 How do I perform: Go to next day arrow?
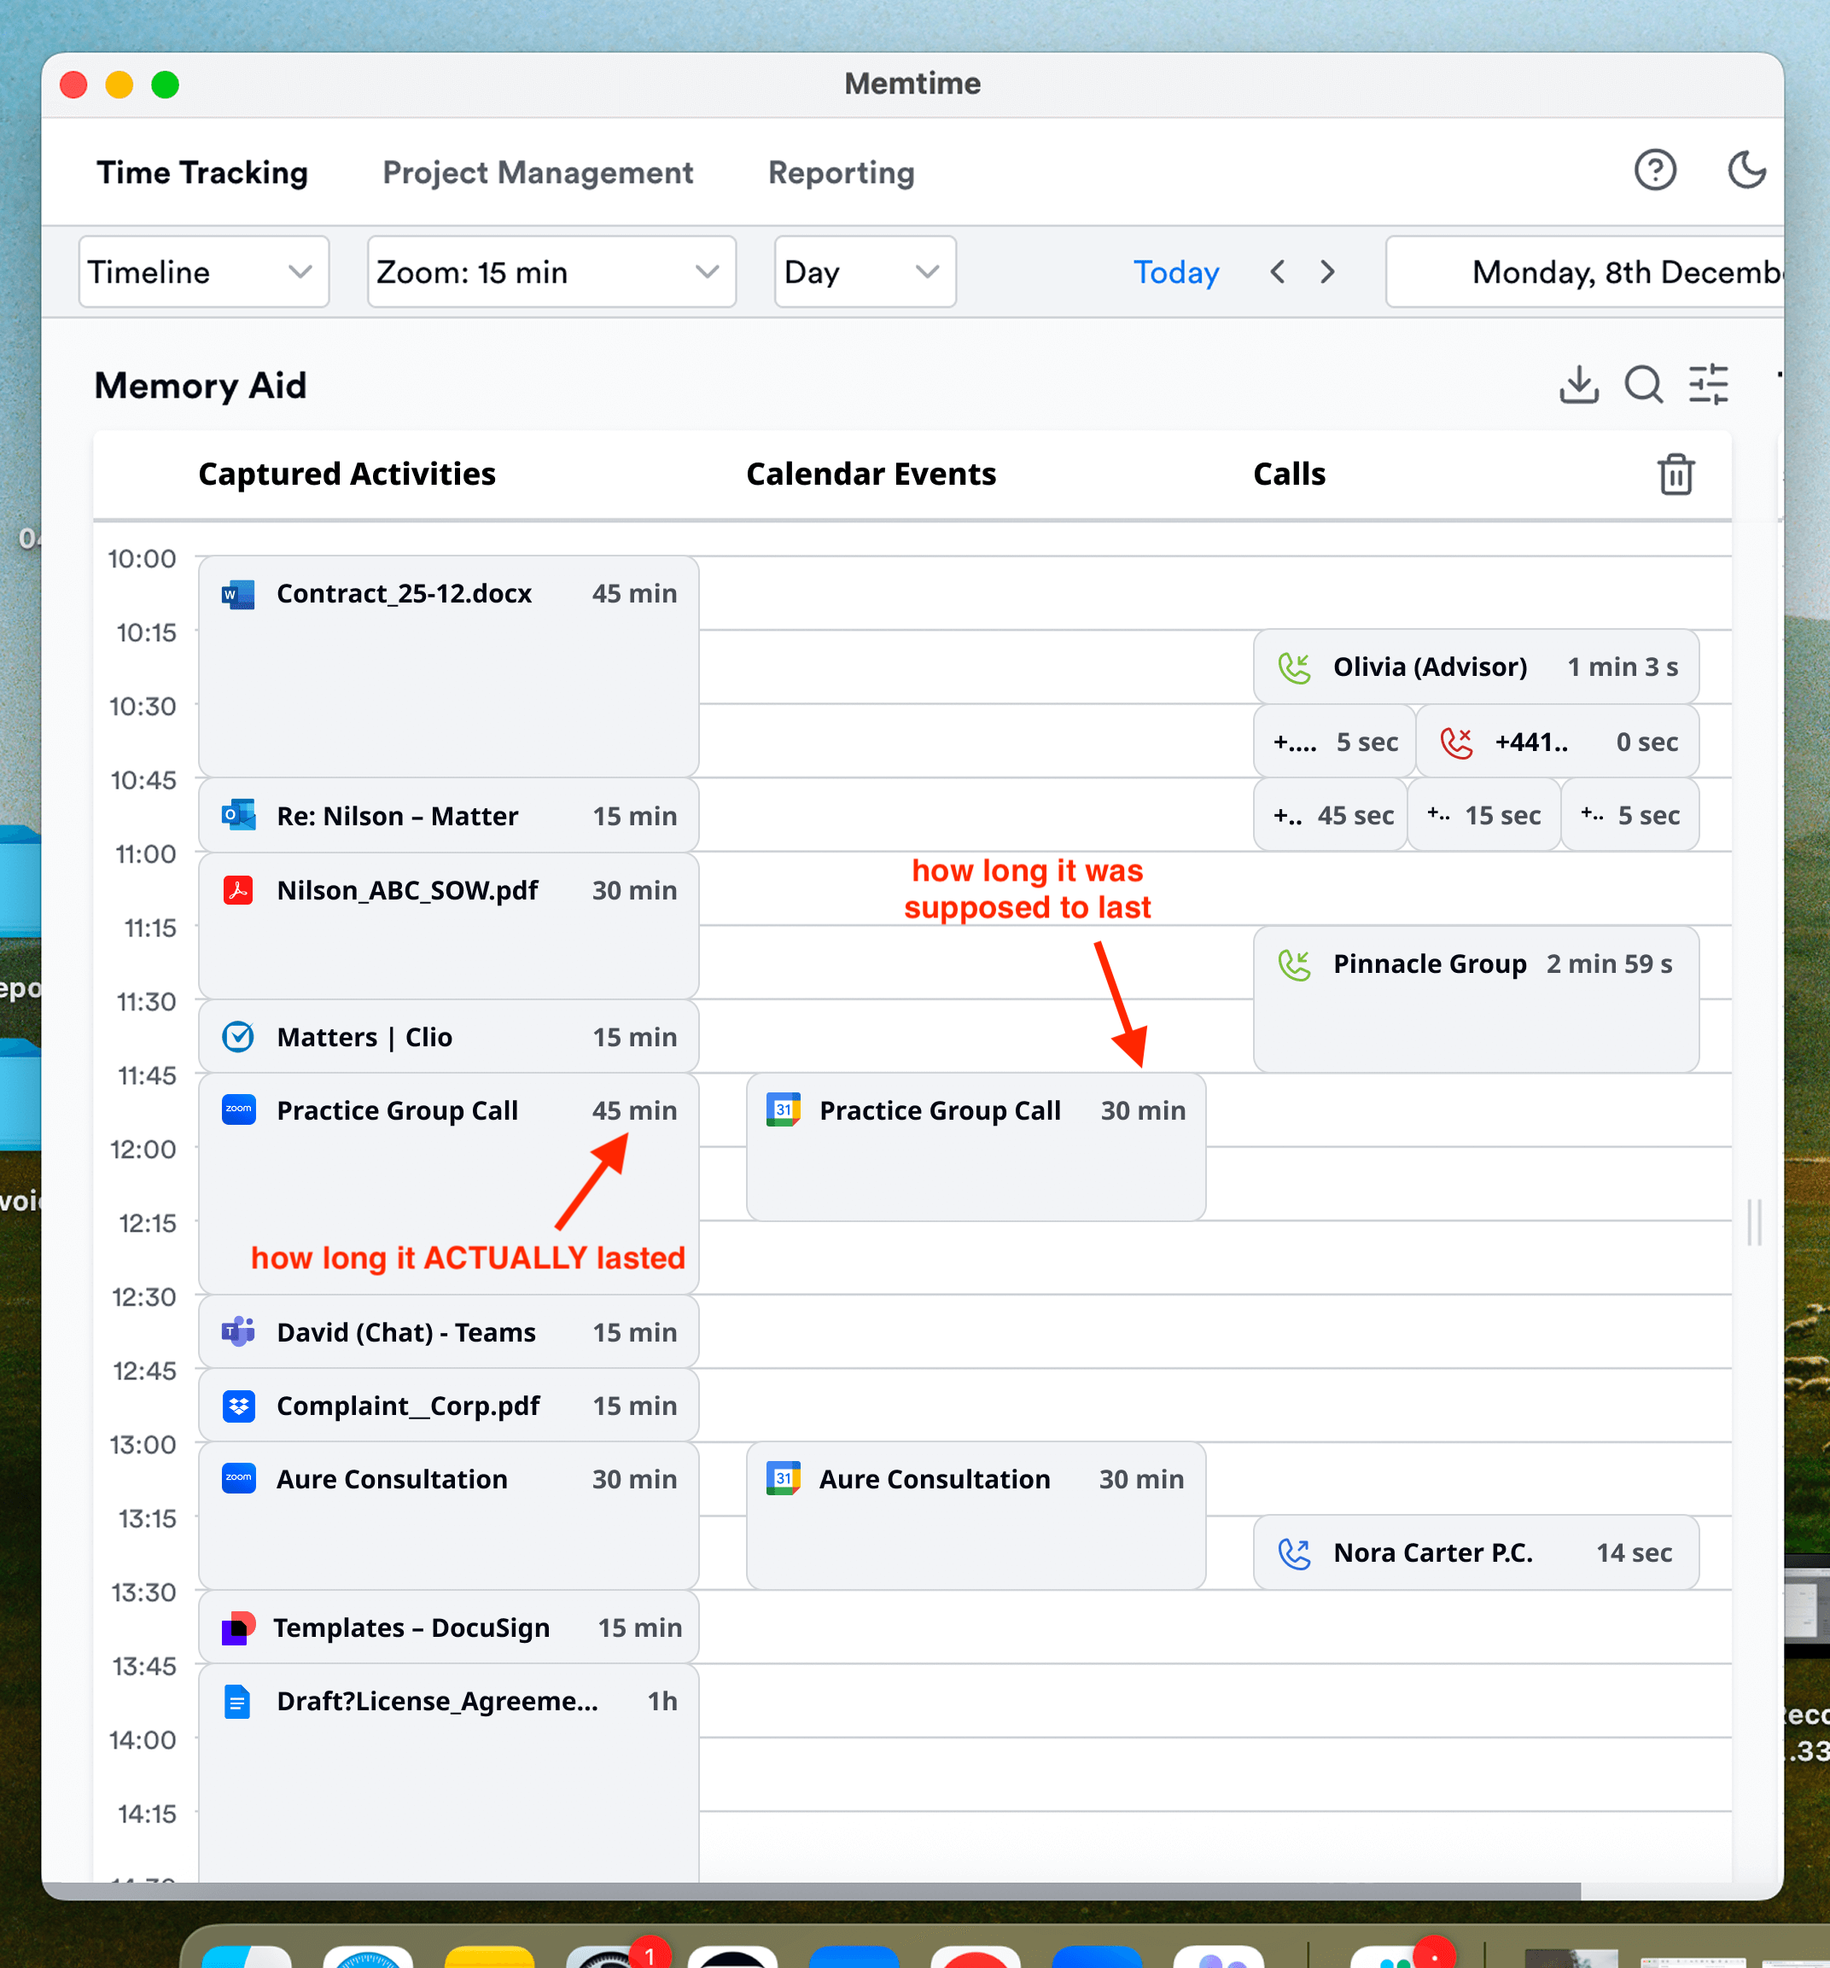(x=1327, y=272)
